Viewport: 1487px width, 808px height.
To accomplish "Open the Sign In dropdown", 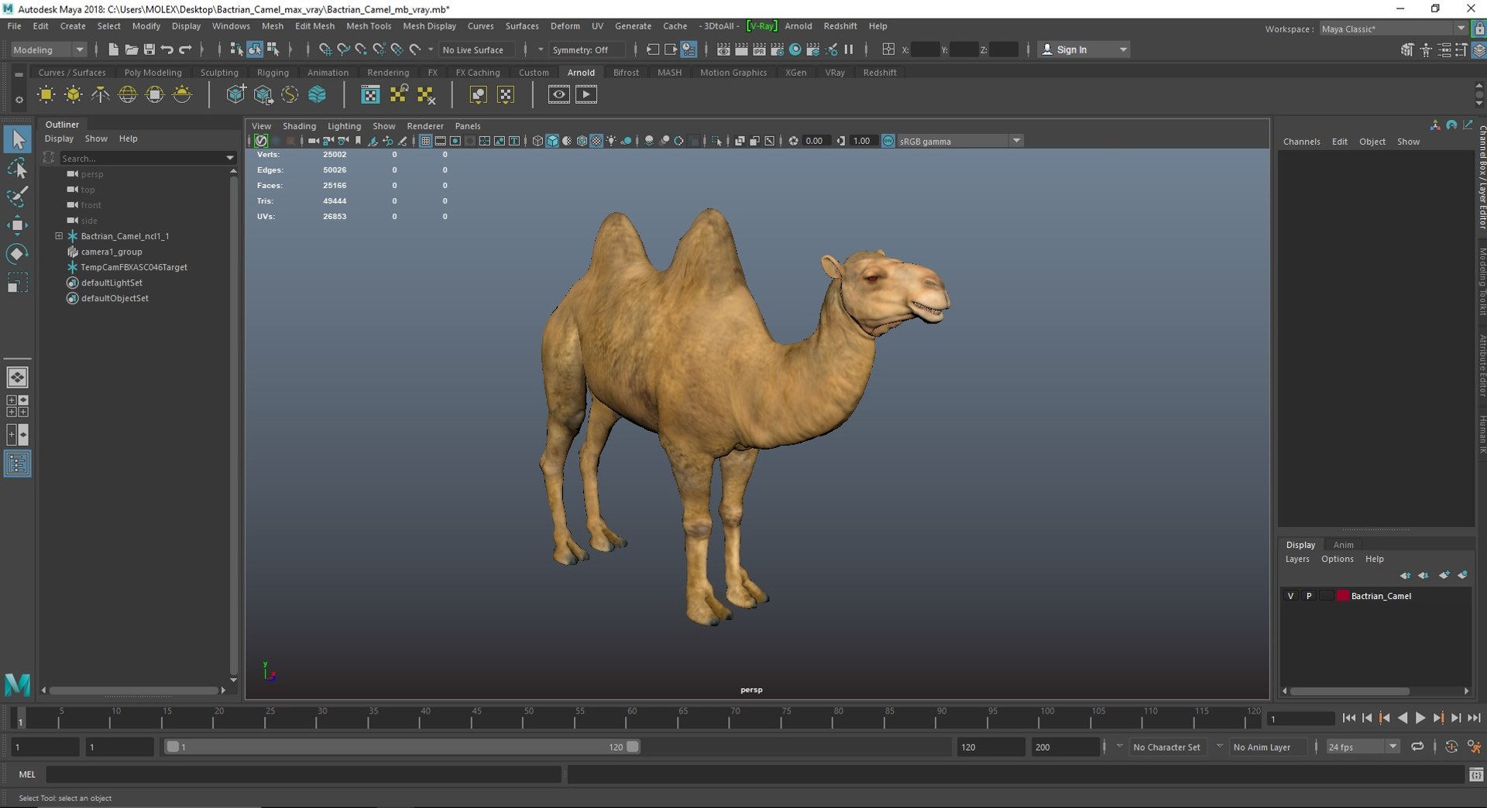I will coord(1083,50).
